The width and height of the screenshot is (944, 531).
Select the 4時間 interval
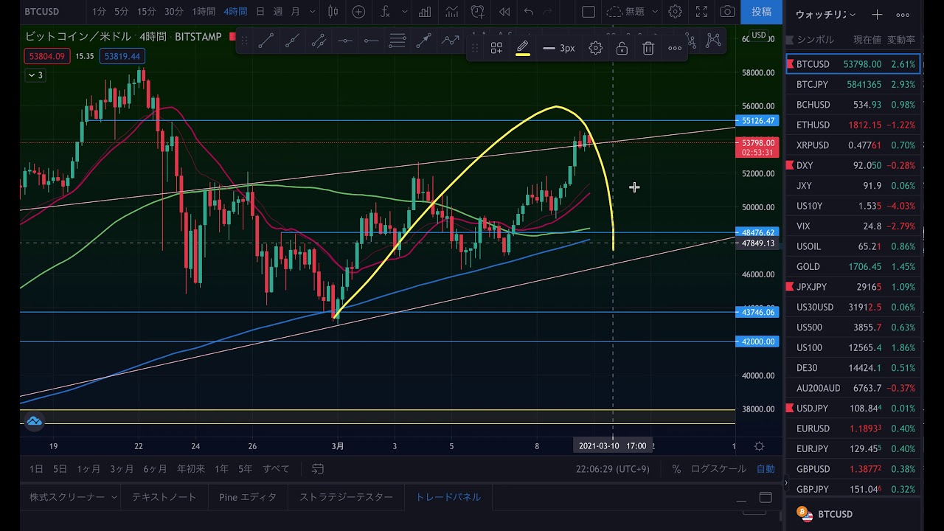(x=235, y=12)
